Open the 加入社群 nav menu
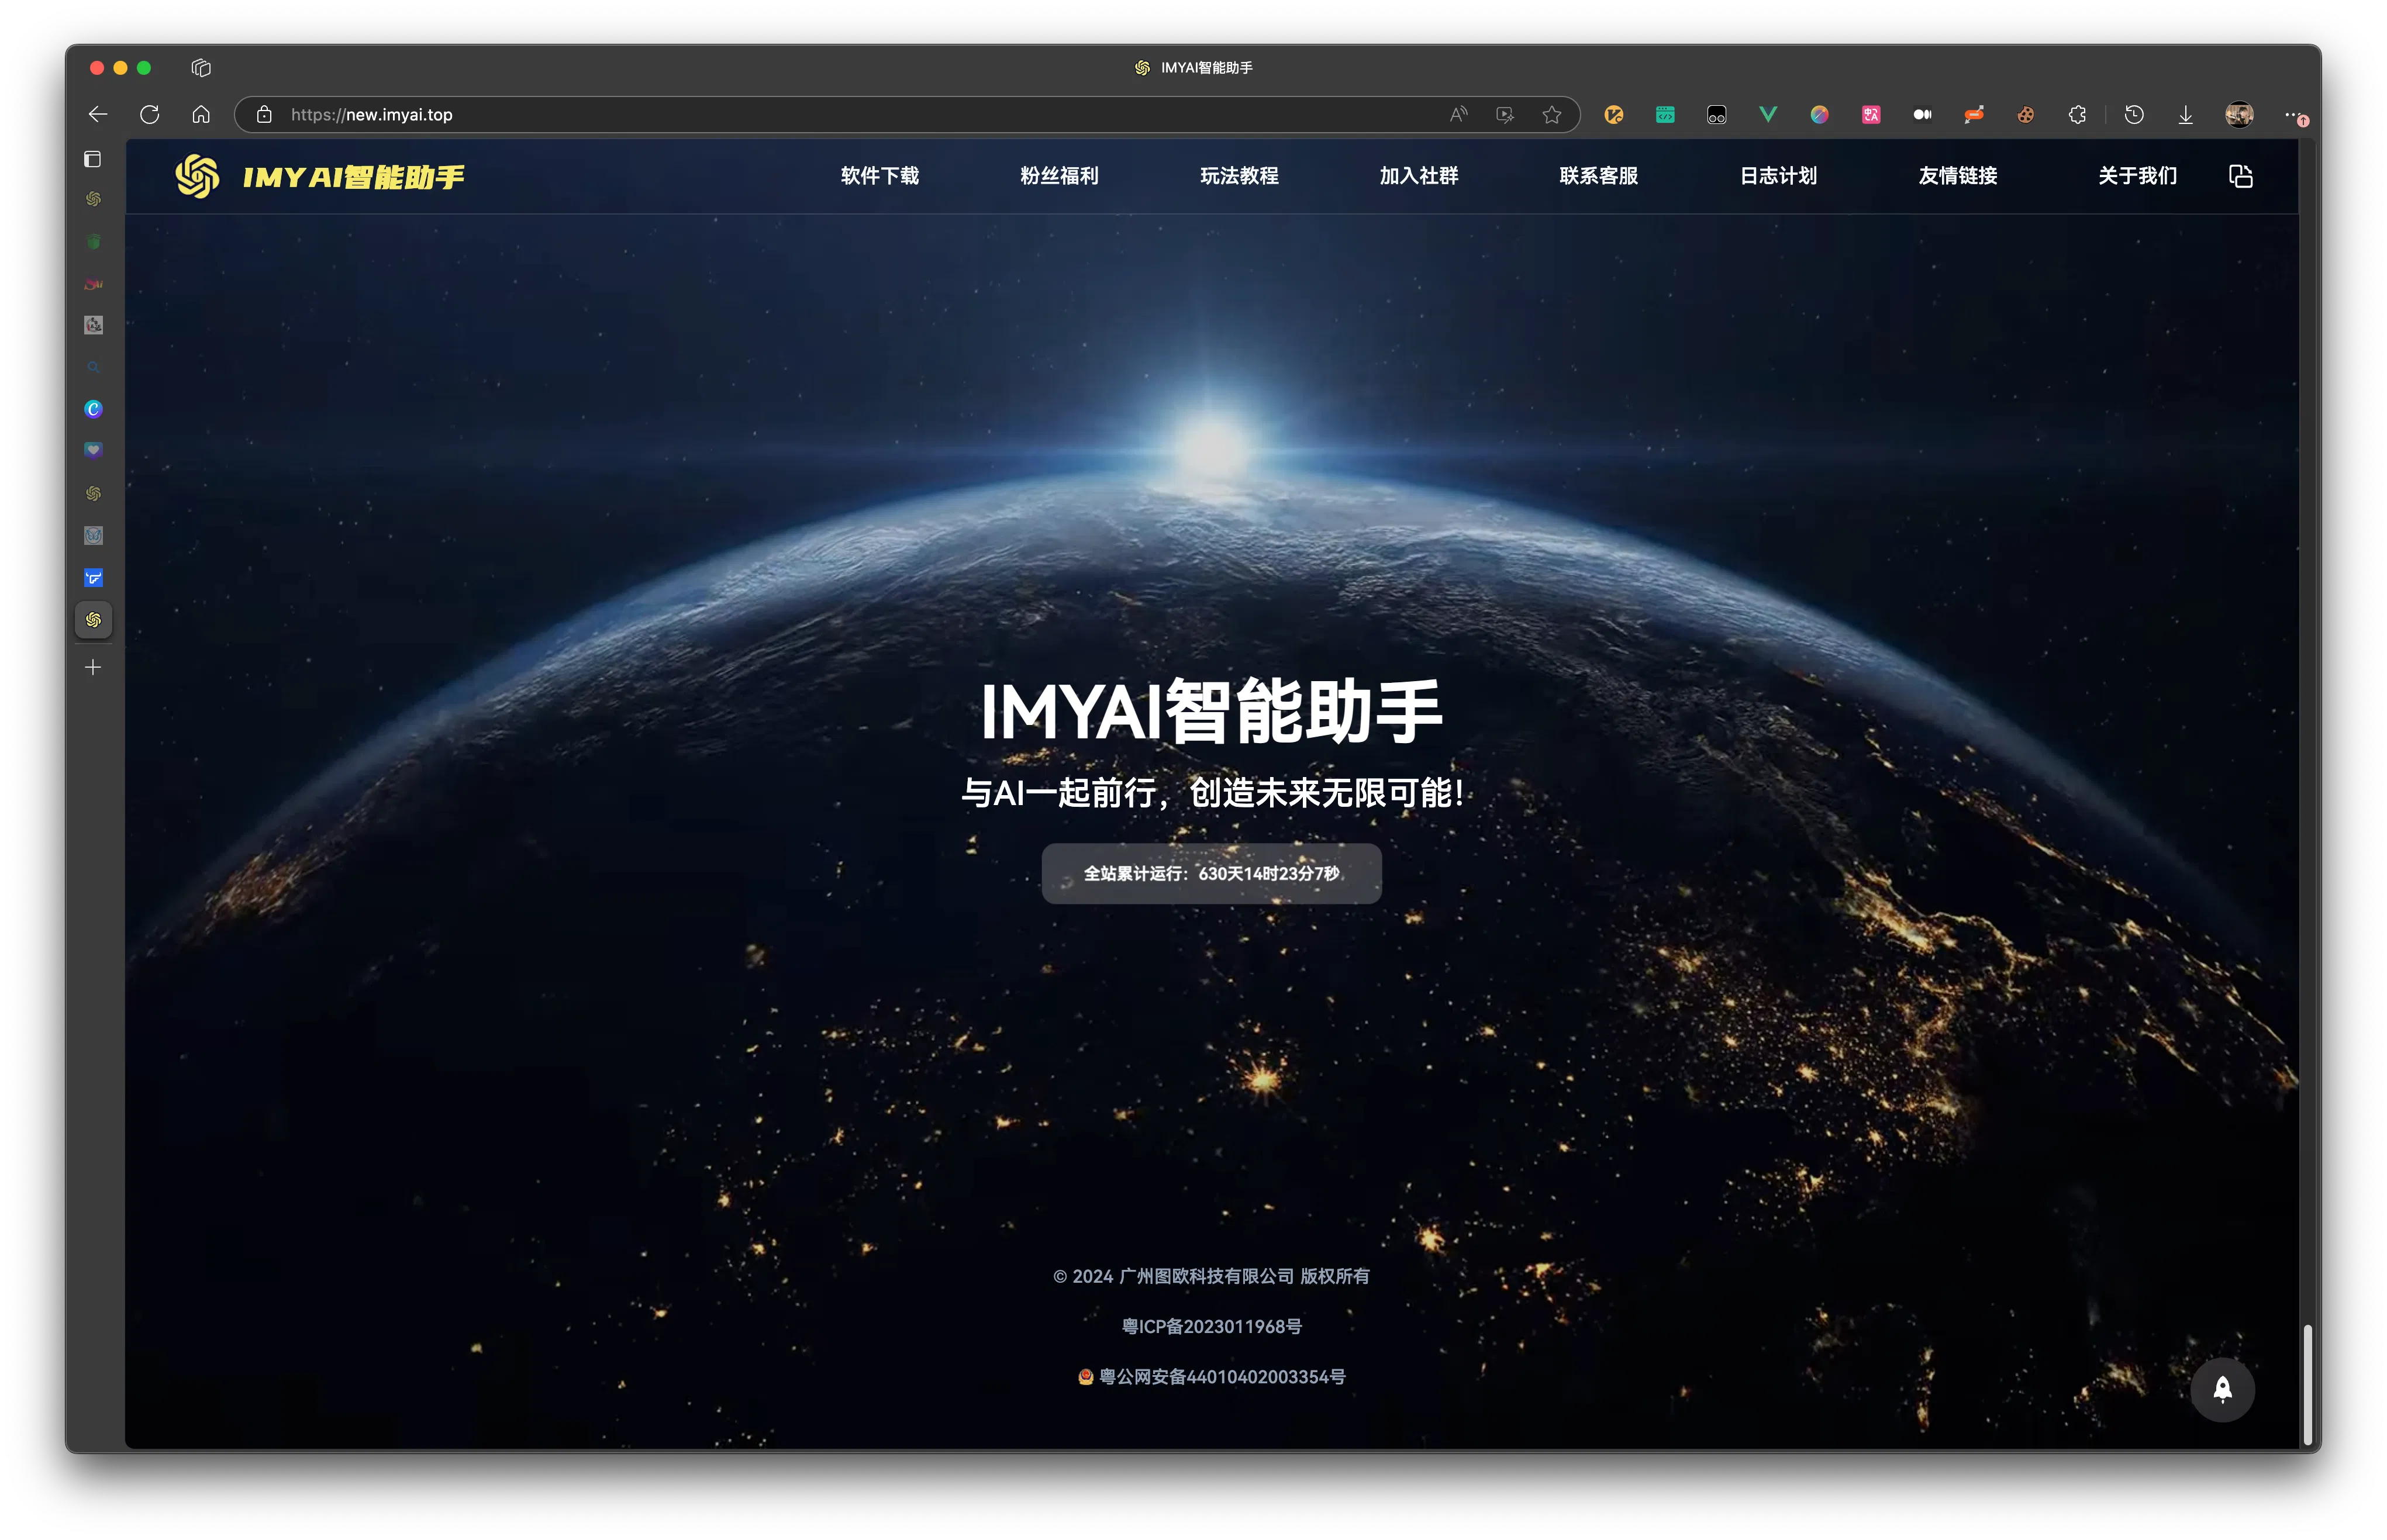Screen dimensions: 2387x1540 coord(1419,176)
